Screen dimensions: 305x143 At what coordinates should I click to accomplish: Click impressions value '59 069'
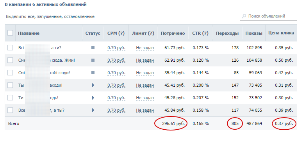pyautogui.click(x=256, y=73)
